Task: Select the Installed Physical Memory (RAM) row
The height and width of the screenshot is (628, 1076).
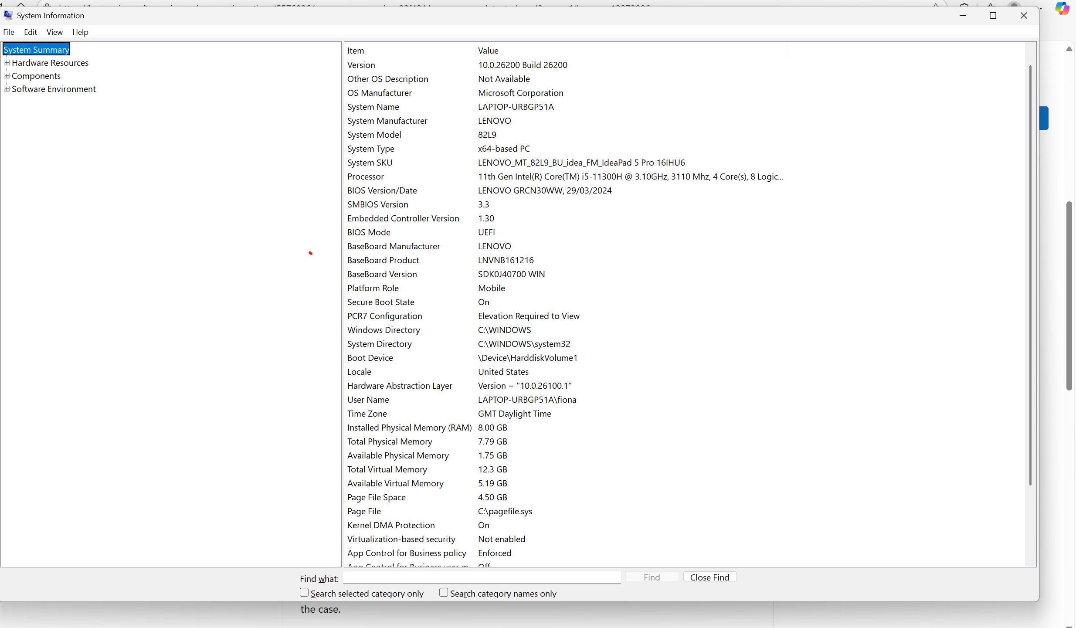Action: pos(565,428)
